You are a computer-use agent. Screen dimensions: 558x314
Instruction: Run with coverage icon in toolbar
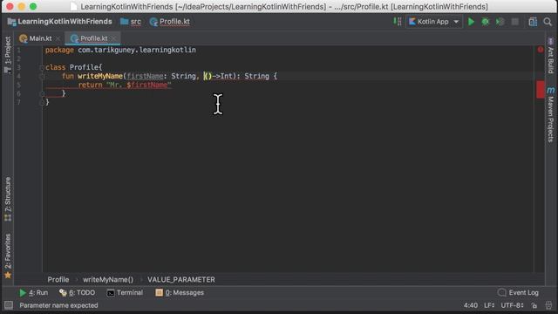[500, 22]
